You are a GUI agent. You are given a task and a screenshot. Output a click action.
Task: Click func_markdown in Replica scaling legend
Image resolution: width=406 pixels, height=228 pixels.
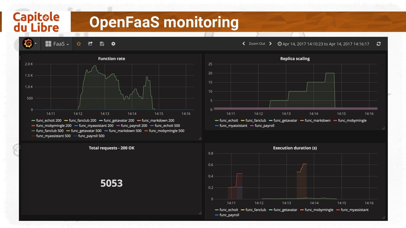[318, 120]
